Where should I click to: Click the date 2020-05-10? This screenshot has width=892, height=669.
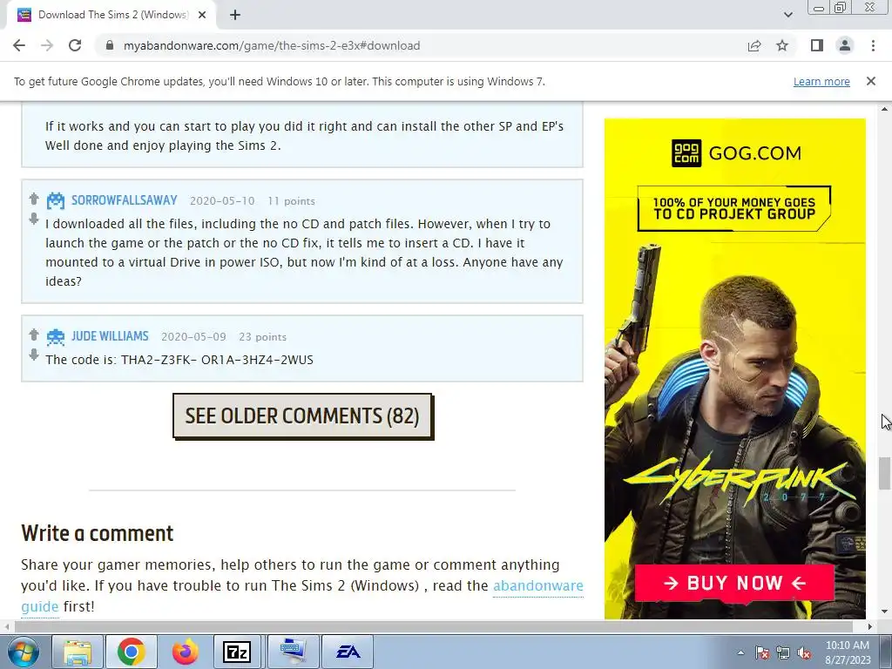tap(222, 201)
